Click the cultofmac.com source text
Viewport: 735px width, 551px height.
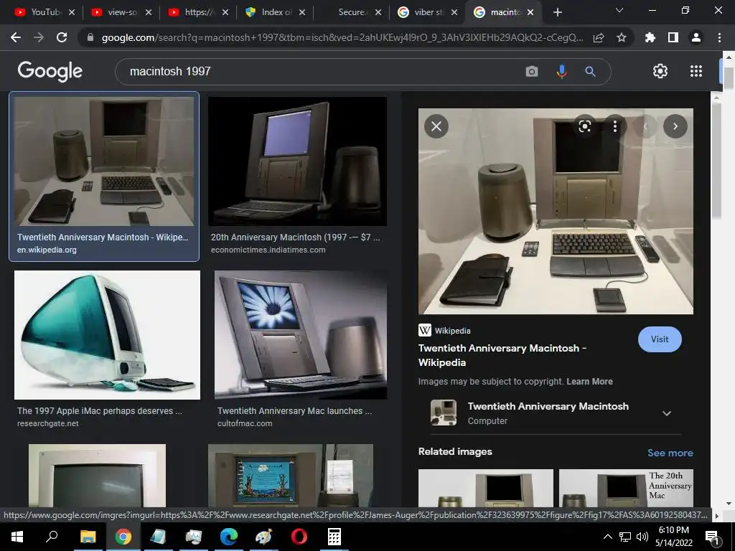pos(245,423)
